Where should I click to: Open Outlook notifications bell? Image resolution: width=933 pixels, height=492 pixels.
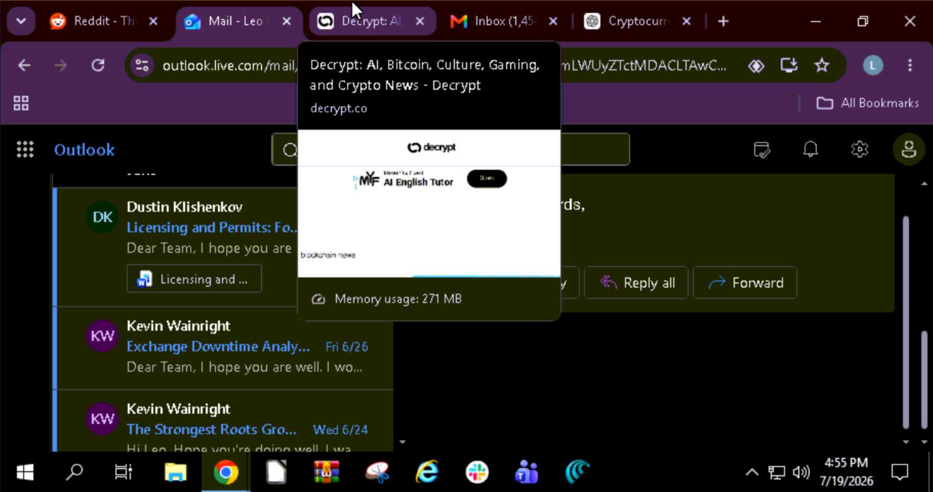(x=811, y=149)
